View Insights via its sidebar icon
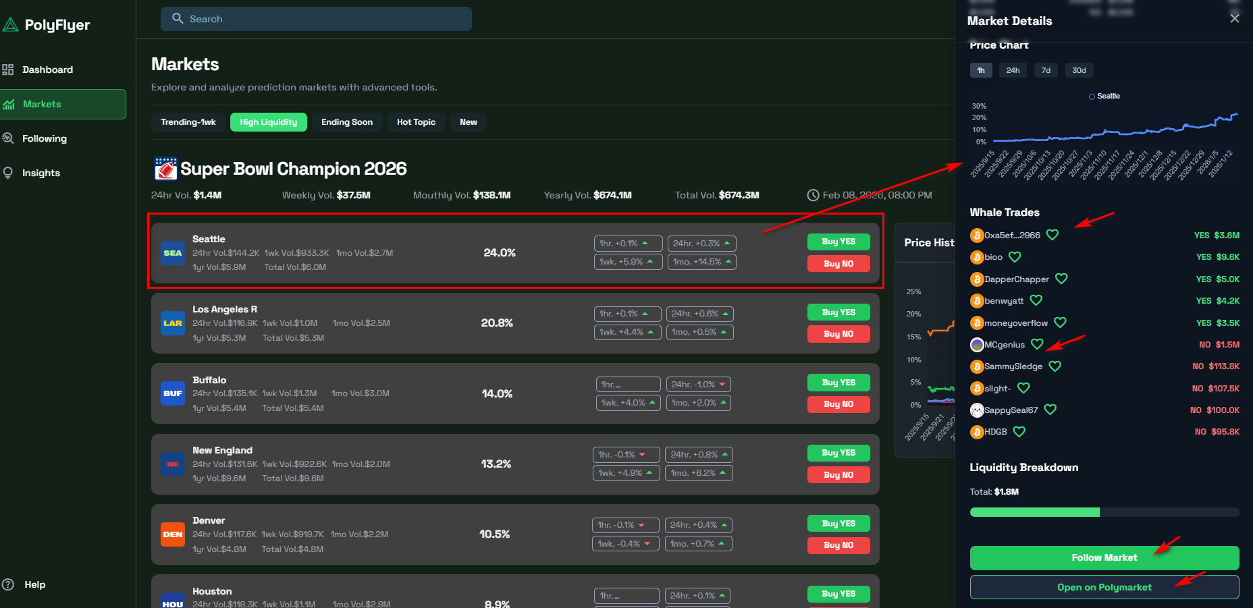The width and height of the screenshot is (1253, 608). [x=8, y=172]
